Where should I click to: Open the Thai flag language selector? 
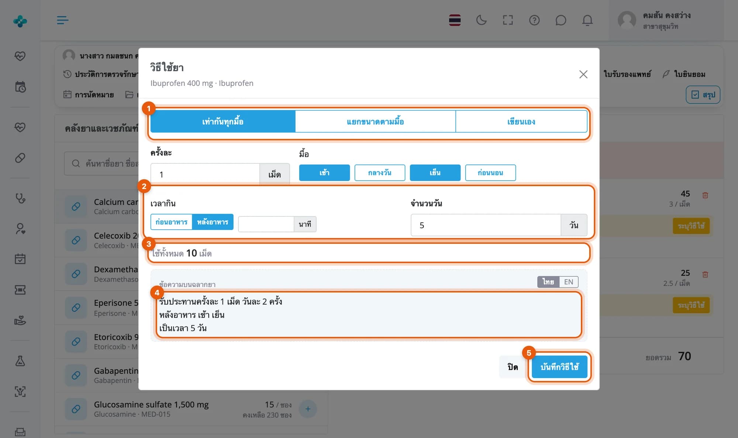pos(455,20)
